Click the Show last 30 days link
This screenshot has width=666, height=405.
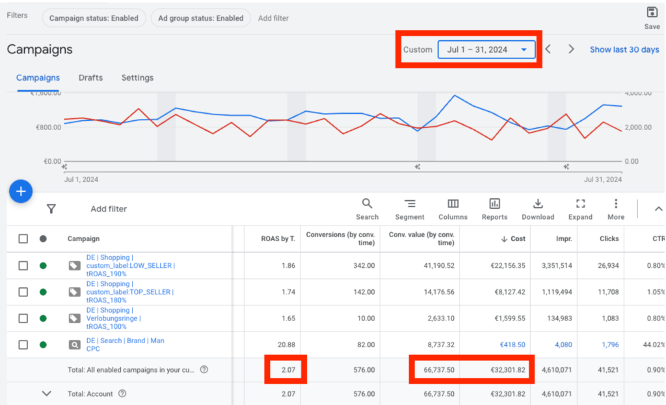[624, 49]
